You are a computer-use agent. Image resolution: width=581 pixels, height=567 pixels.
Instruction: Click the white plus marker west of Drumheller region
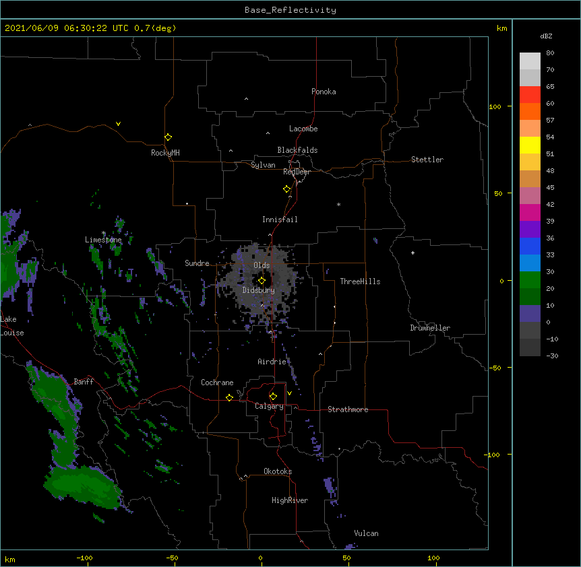(412, 253)
